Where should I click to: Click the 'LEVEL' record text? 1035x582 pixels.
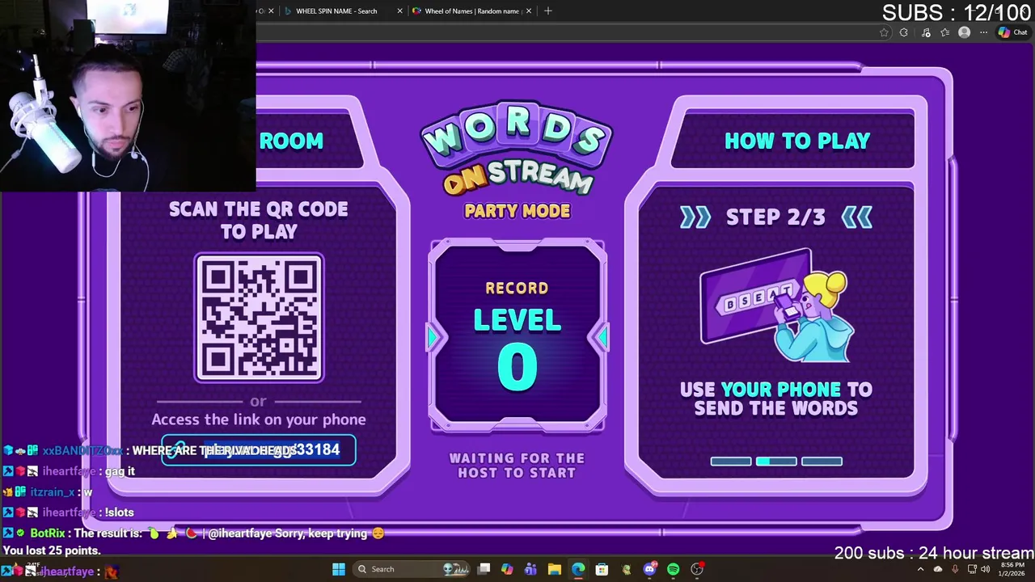[517, 320]
